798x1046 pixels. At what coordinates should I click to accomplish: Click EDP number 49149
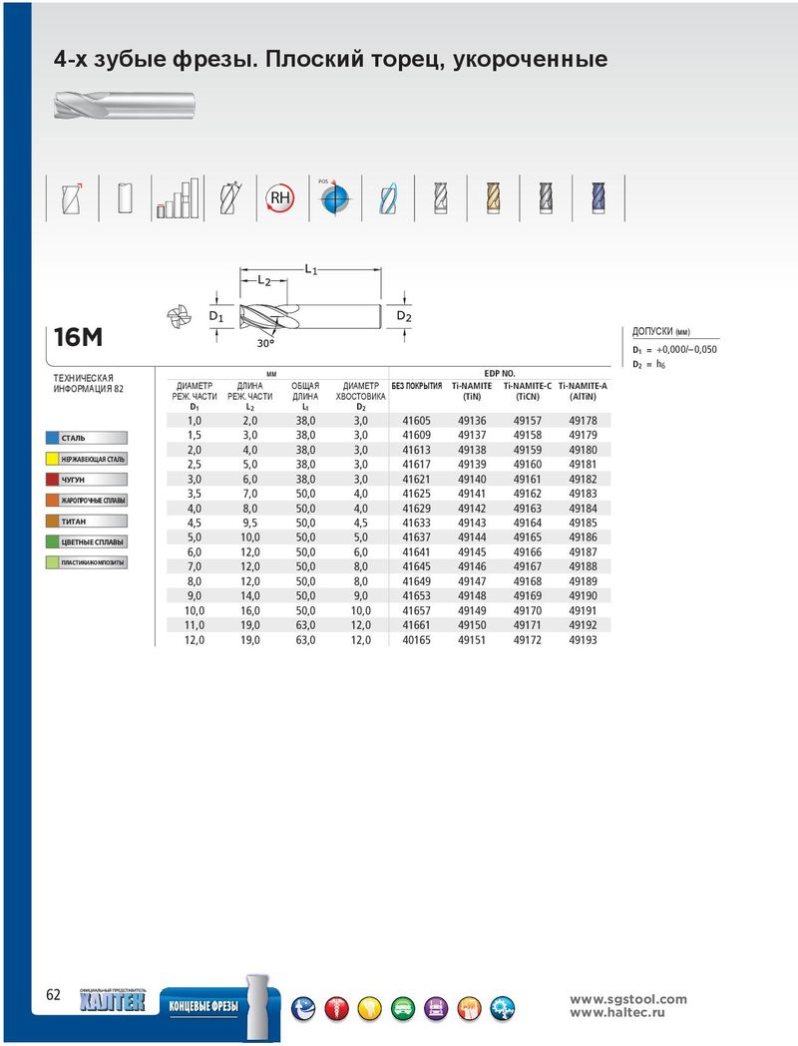tap(472, 610)
